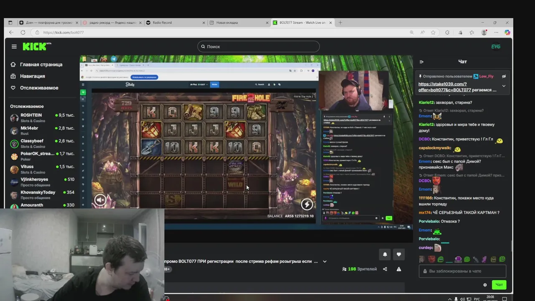Show hidden system tray icons chevron
Image resolution: width=535 pixels, height=301 pixels.
[450, 299]
